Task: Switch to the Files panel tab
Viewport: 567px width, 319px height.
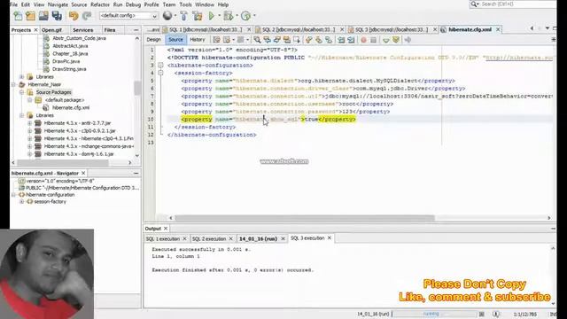Action: (x=110, y=30)
